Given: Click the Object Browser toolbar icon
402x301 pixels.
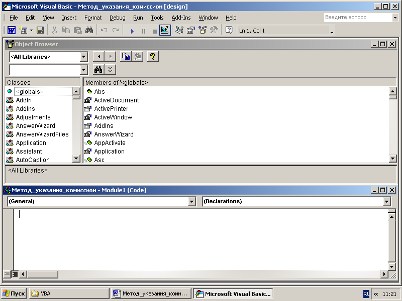Looking at the screenshot, I should [x=203, y=31].
